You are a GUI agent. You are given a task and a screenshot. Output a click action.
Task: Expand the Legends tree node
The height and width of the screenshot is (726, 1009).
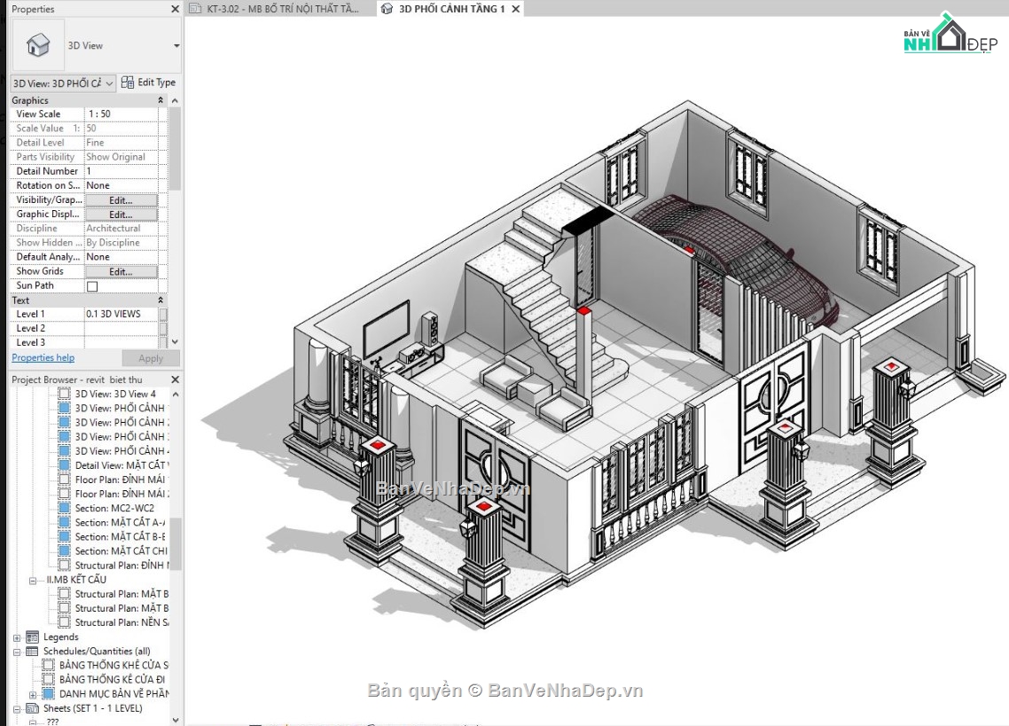pos(17,638)
